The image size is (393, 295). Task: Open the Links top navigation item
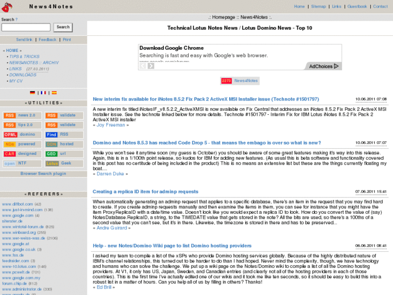click(337, 6)
